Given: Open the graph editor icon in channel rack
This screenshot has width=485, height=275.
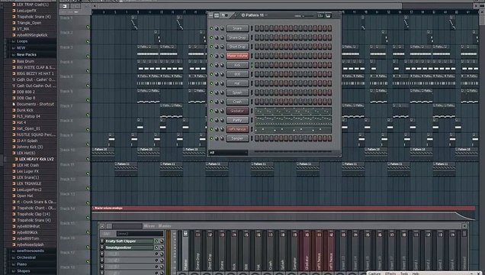Looking at the screenshot, I should click(320, 15).
